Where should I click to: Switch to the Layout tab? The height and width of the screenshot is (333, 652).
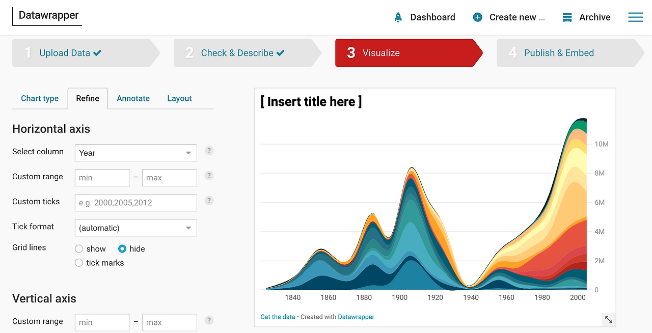point(179,98)
